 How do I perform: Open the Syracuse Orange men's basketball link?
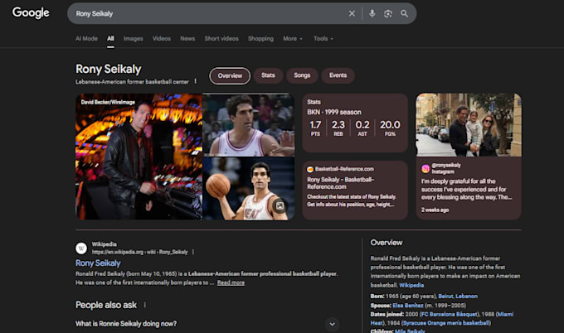point(446,323)
